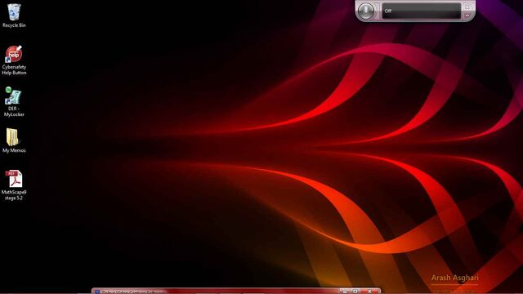Toggle the speech recognition microphone button
523x294 pixels.
pos(366,11)
